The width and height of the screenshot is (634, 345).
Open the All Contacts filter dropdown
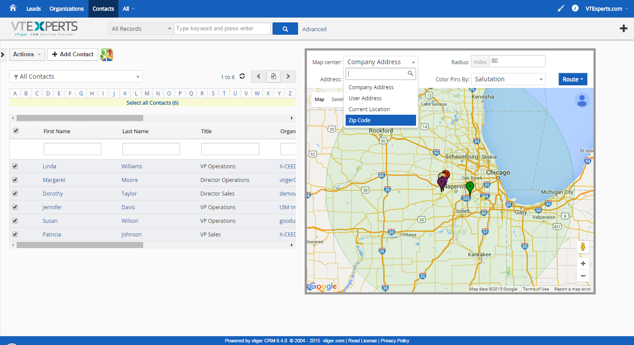pyautogui.click(x=76, y=76)
